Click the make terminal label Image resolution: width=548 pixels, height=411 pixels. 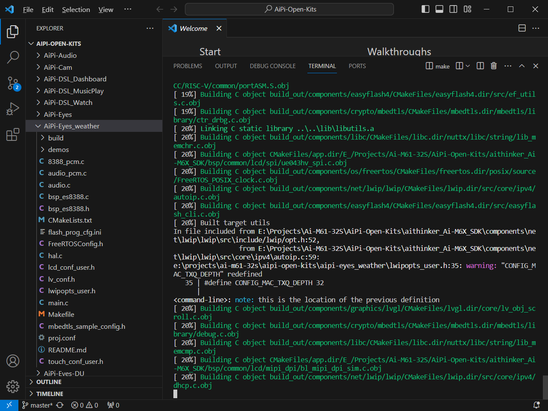point(438,66)
